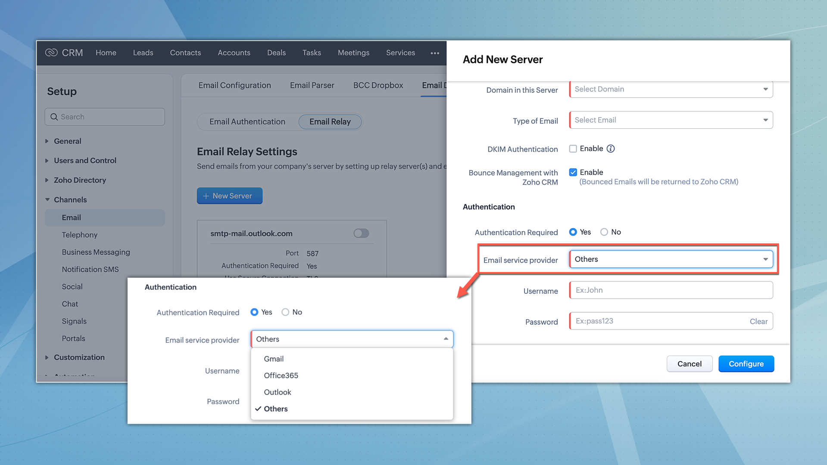Collapse the Channels section
This screenshot has width=827, height=465.
(47, 200)
